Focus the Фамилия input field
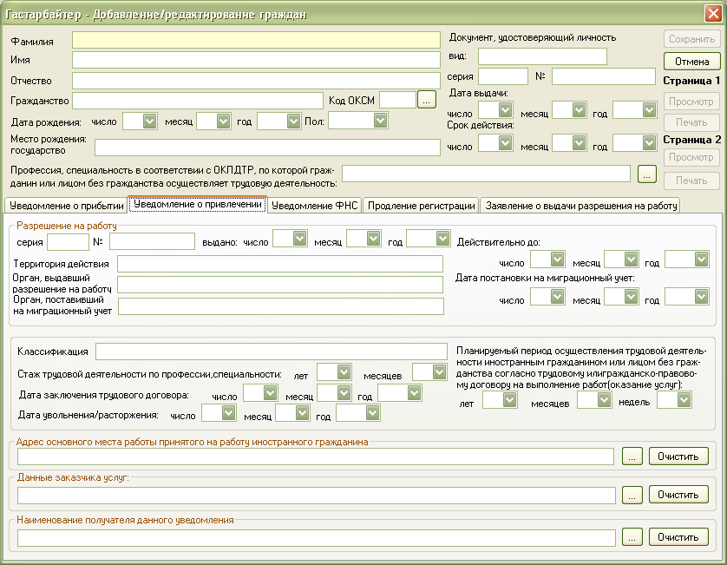Image resolution: width=727 pixels, height=565 pixels. pos(256,40)
